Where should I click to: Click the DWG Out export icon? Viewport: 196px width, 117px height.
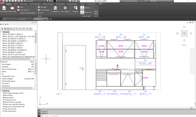click(82, 12)
